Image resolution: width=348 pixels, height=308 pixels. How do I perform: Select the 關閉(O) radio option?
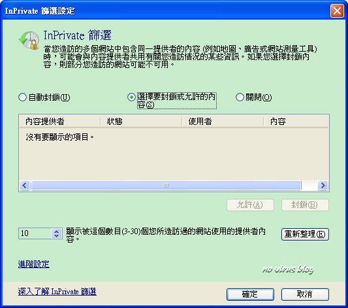click(x=254, y=97)
